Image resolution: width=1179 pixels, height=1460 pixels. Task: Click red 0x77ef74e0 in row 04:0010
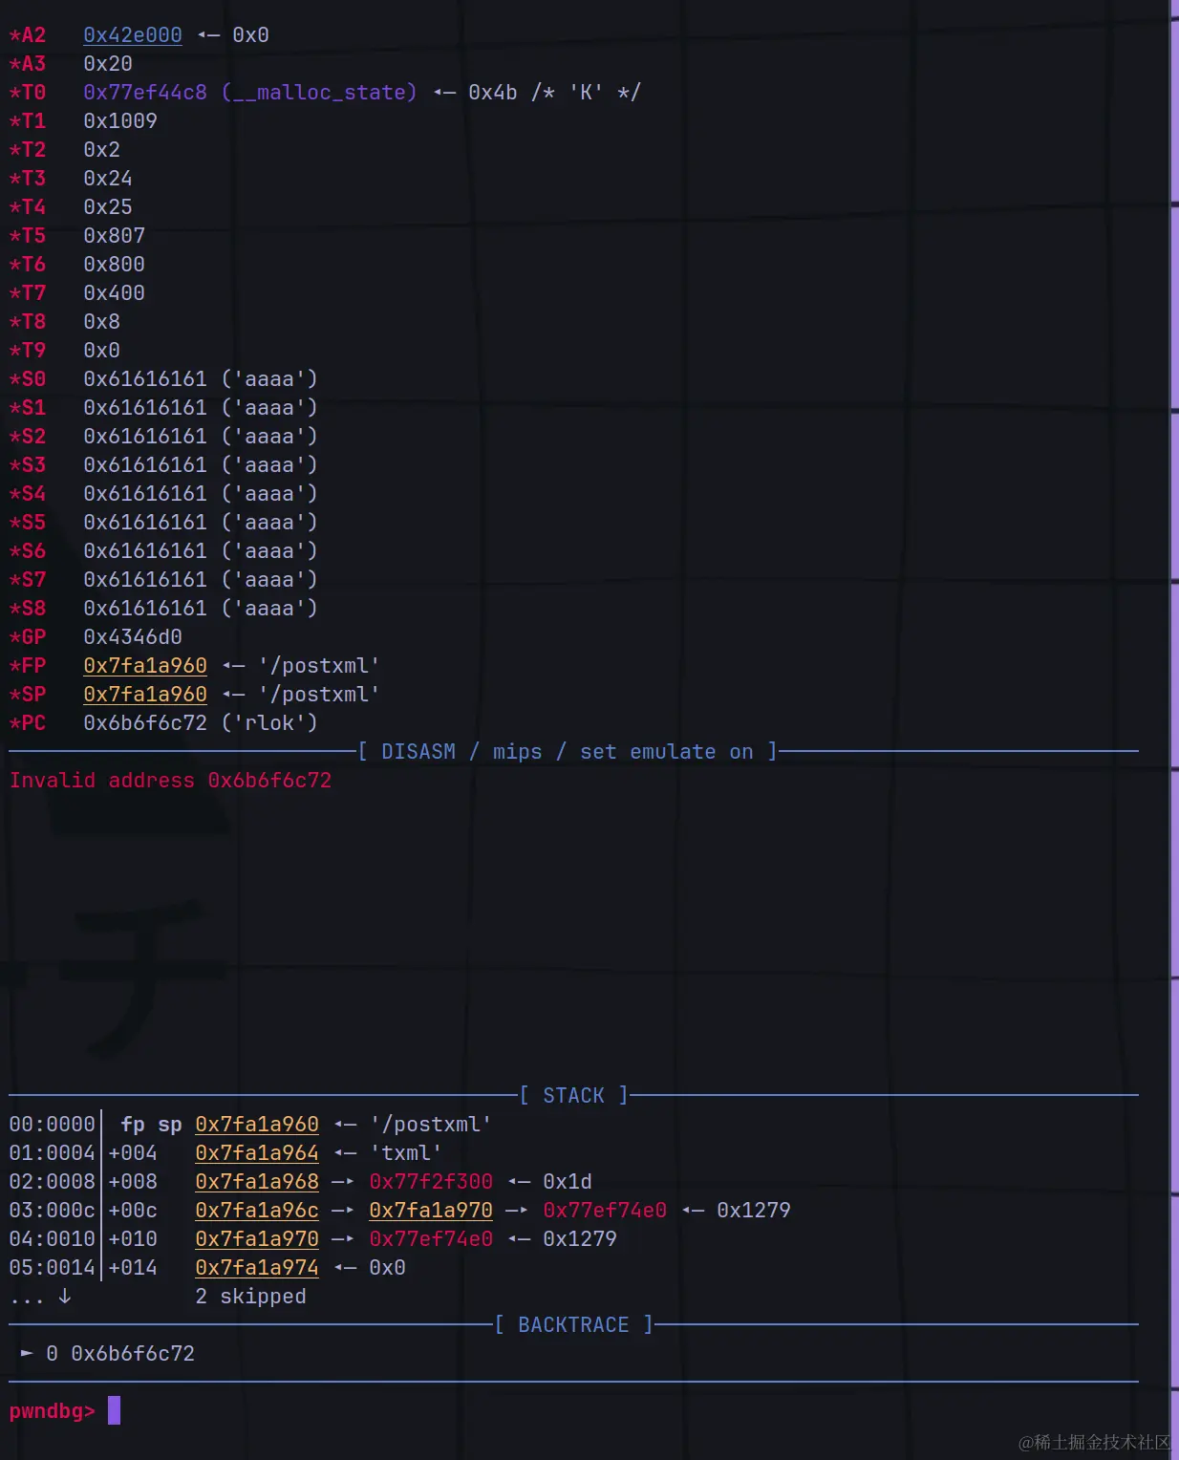click(431, 1239)
